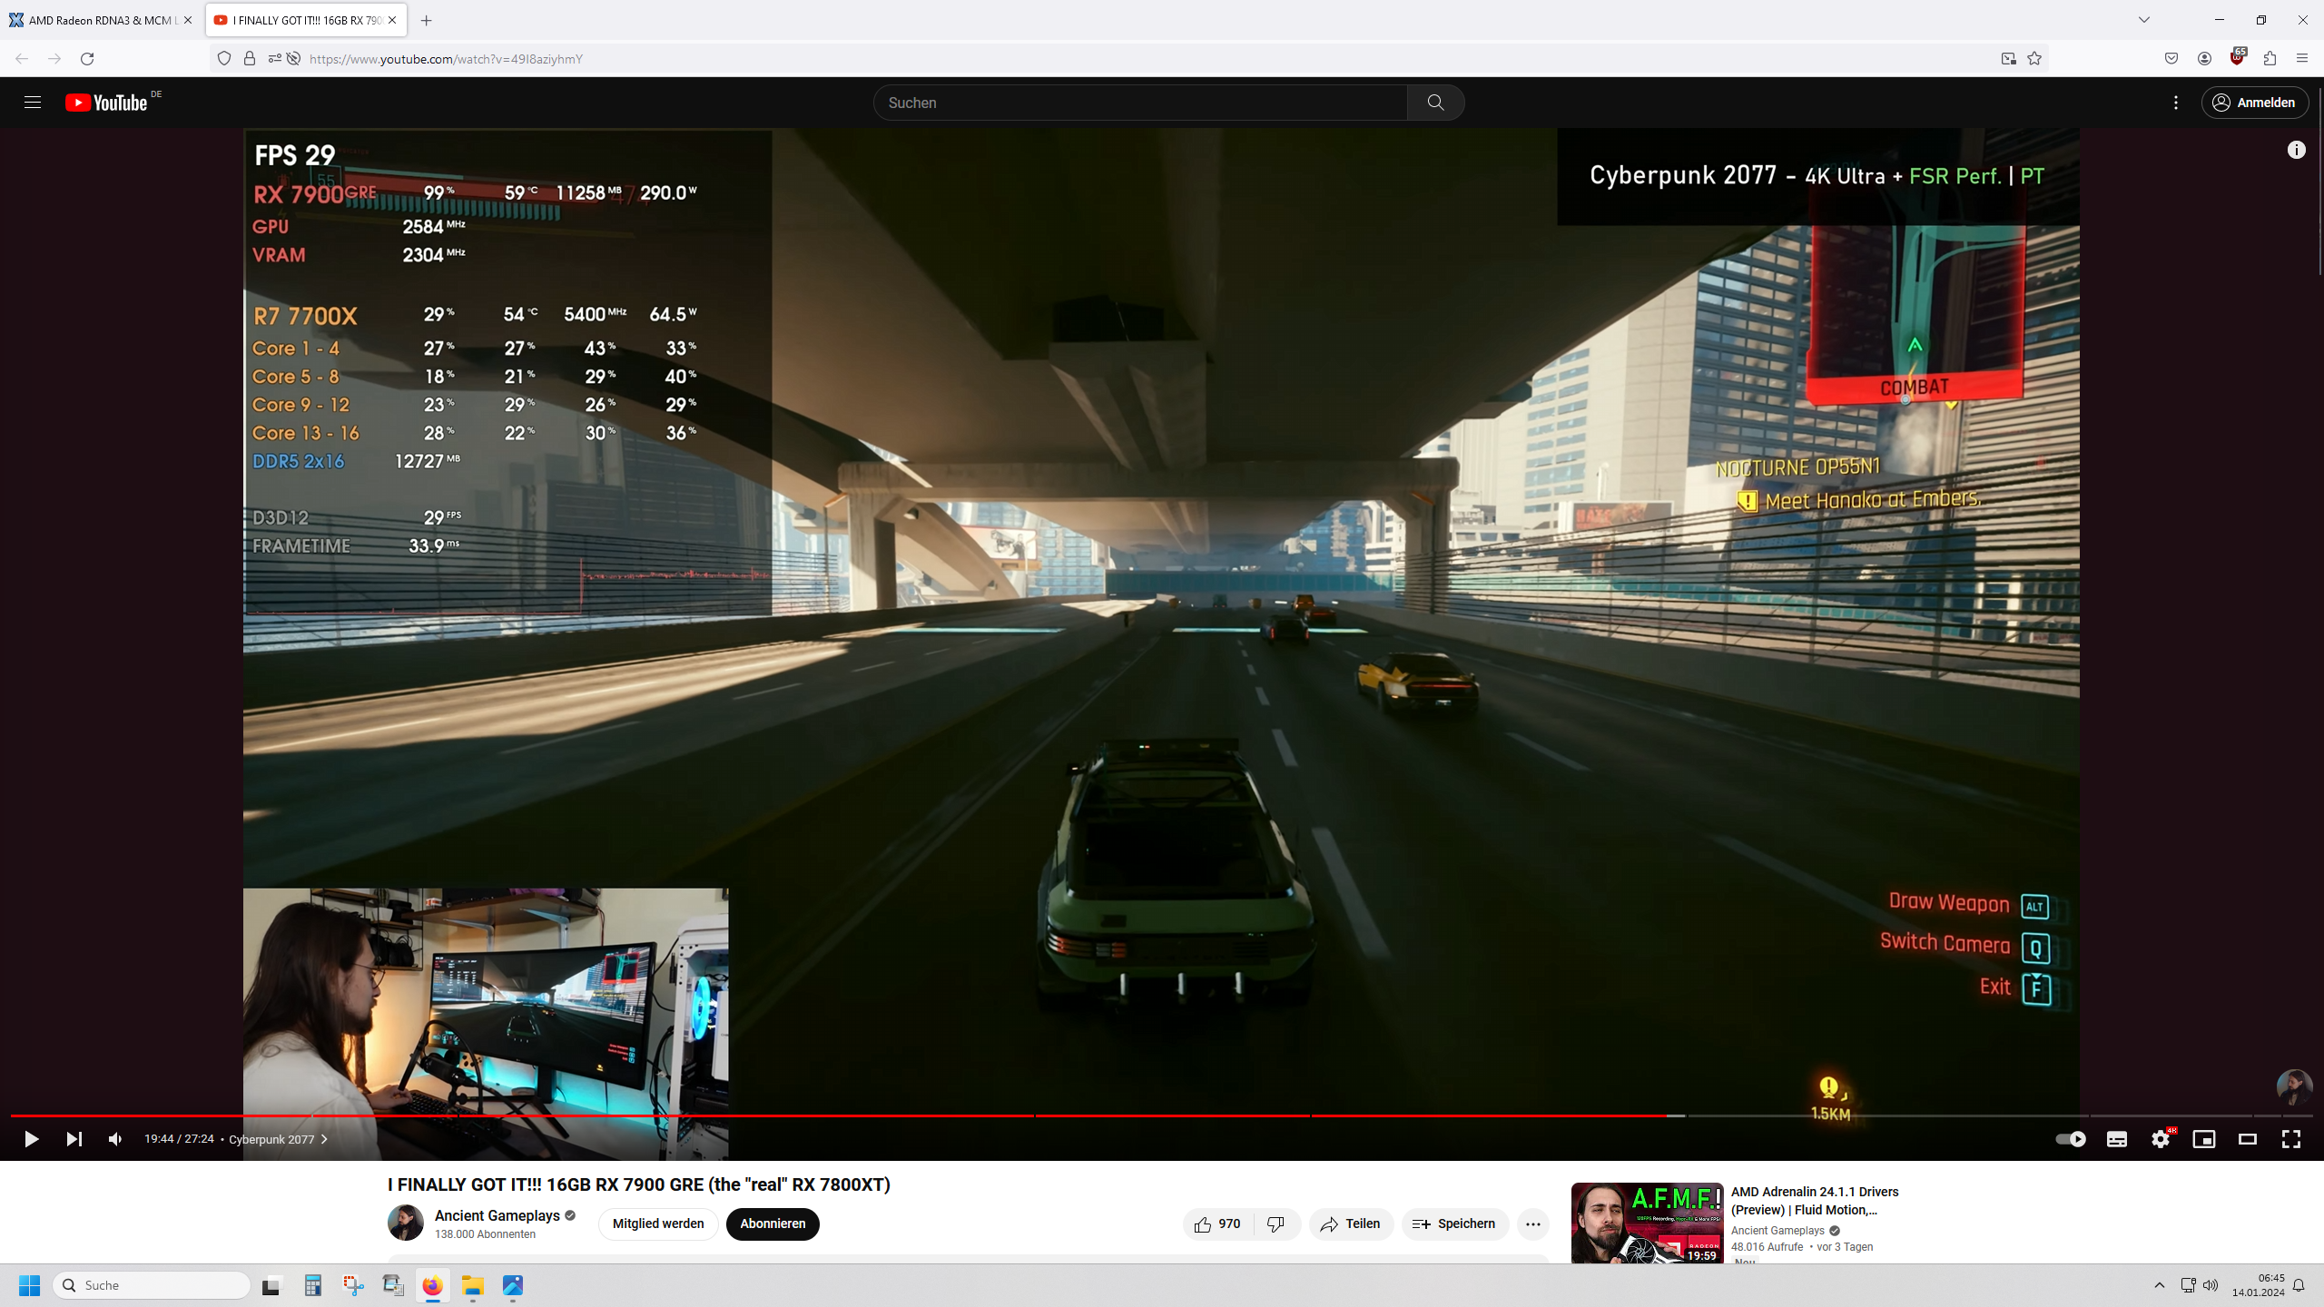
Task: Click the Abonnieren subscribe button
Action: (x=772, y=1224)
